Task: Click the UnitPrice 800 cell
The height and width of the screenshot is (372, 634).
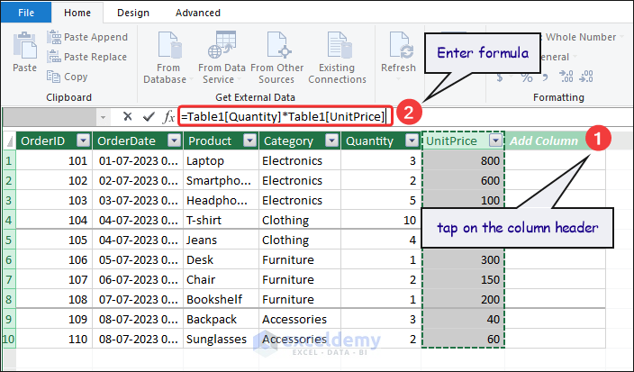Action: 463,161
